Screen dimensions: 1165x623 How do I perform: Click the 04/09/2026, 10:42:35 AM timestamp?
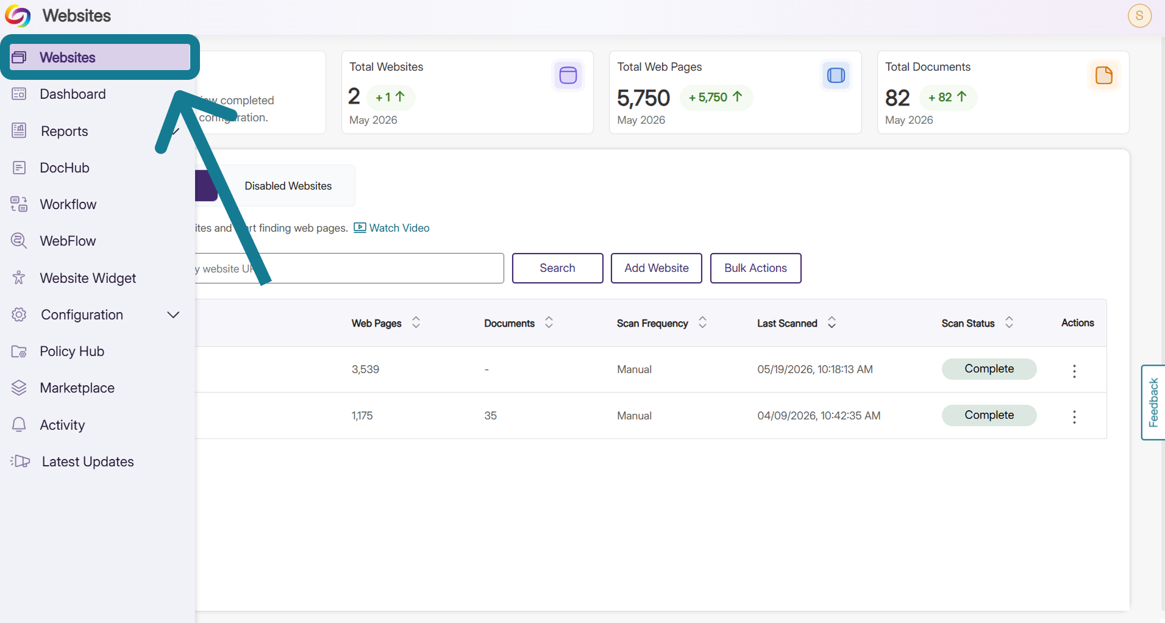819,416
